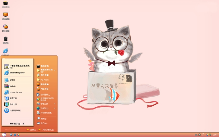This screenshot has height=137, width=219.
Task: Select the Internet Explorer desktop icon
Action: pyautogui.click(x=6, y=52)
